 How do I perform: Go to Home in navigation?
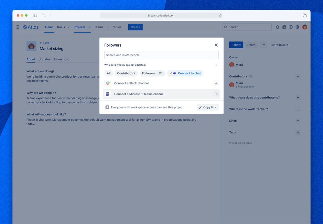coord(49,27)
